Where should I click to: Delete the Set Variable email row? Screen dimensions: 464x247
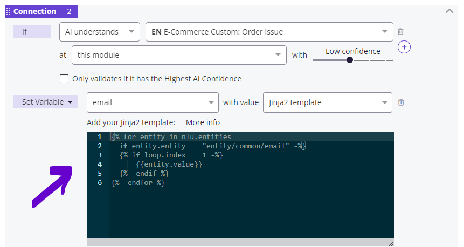[400, 102]
